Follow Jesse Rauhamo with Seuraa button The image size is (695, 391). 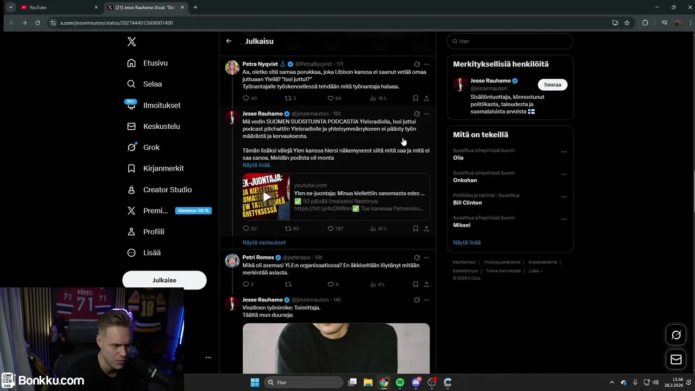click(552, 85)
